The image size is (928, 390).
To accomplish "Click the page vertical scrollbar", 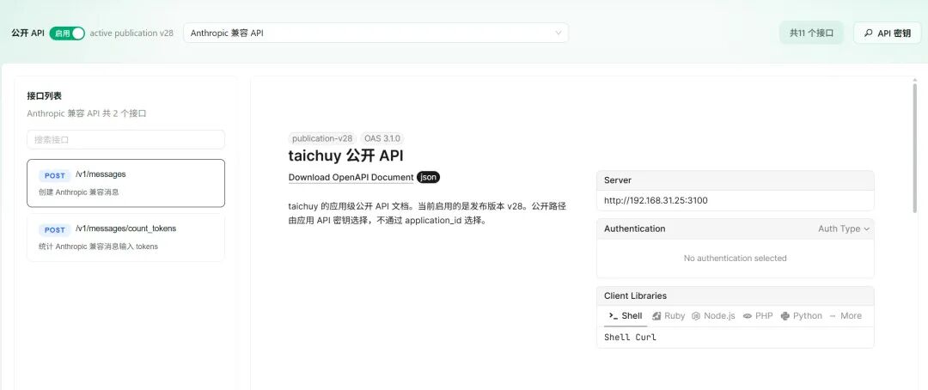I will click(x=915, y=148).
